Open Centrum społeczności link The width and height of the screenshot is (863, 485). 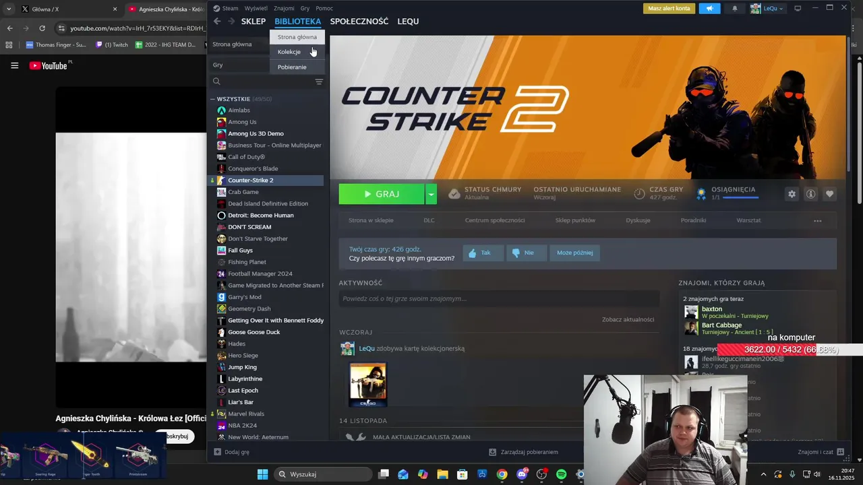[495, 220]
